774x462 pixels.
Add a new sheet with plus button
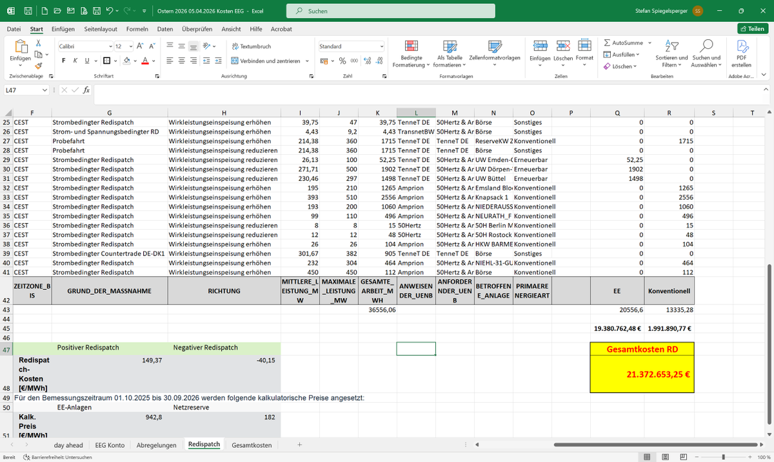coord(299,445)
